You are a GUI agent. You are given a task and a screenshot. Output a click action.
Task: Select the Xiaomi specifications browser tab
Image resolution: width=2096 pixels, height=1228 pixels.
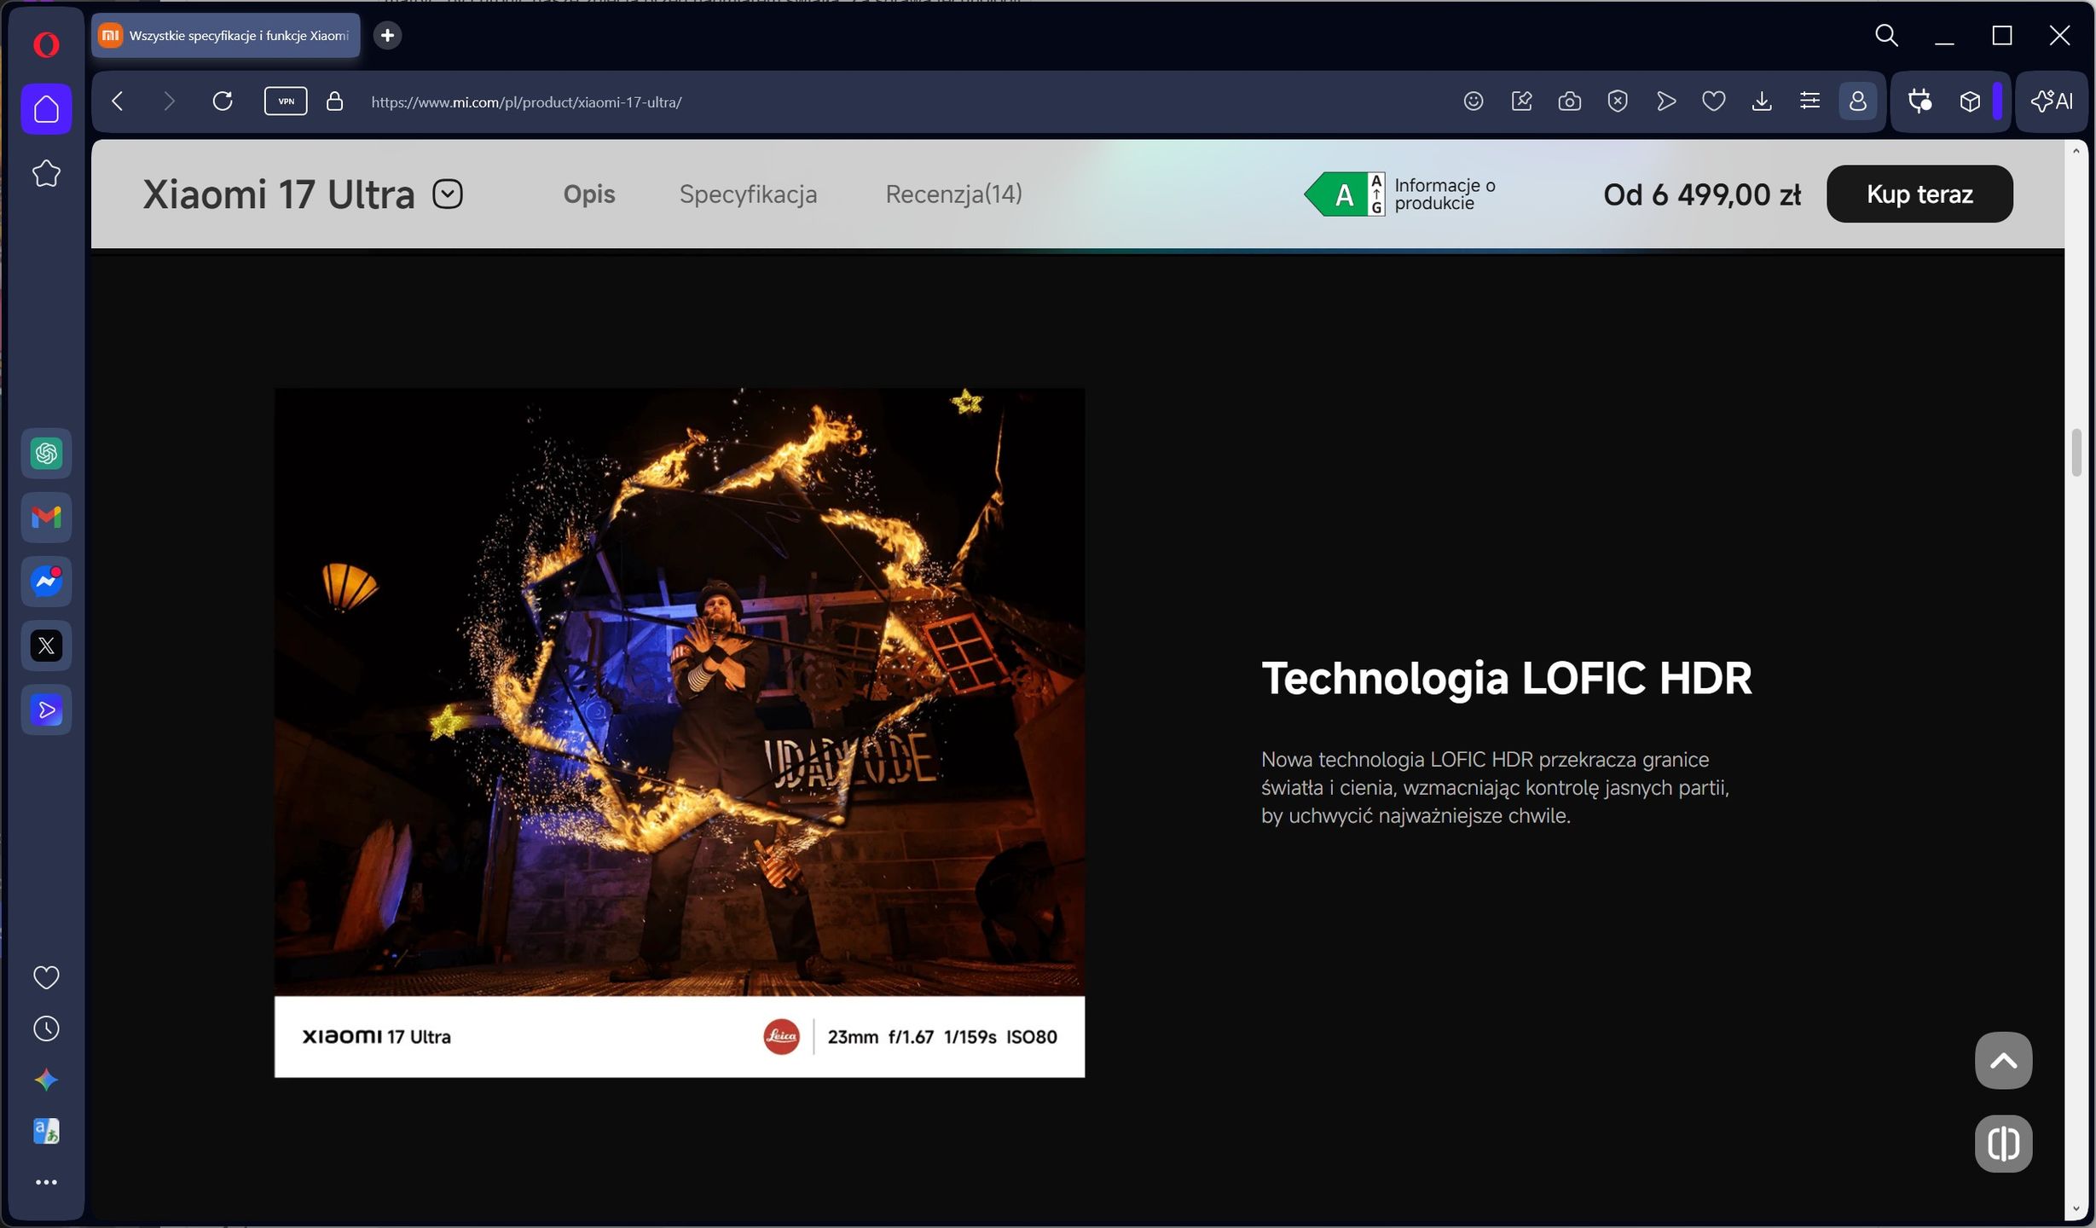[226, 36]
